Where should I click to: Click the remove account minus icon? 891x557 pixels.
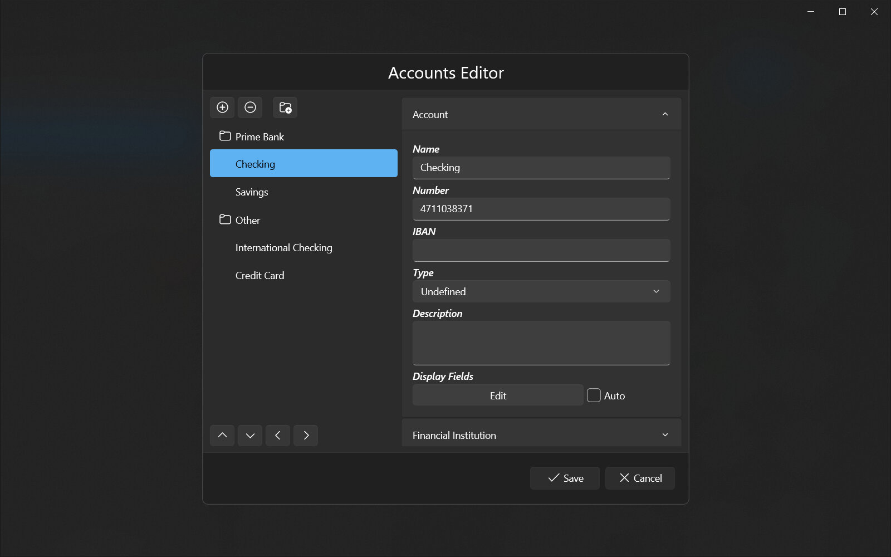point(250,108)
